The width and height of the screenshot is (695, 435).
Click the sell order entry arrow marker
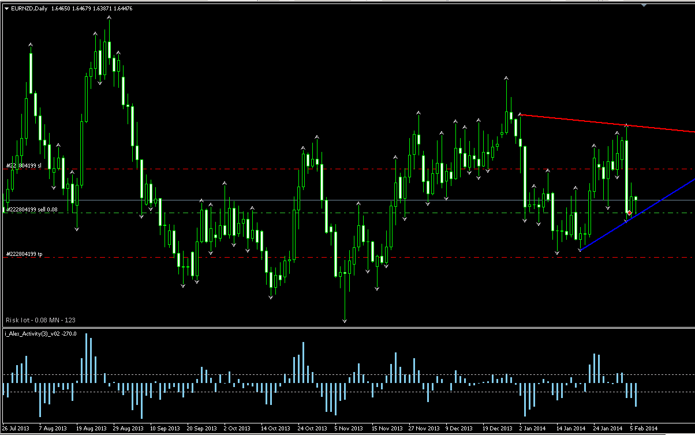pos(629,213)
